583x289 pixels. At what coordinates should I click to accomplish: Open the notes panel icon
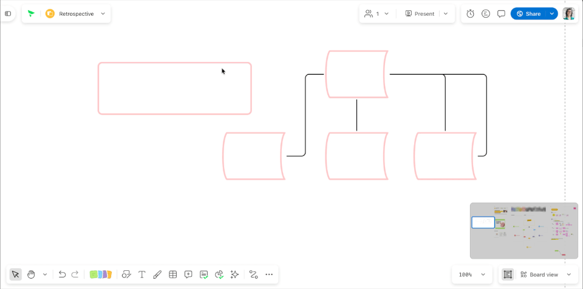click(486, 14)
